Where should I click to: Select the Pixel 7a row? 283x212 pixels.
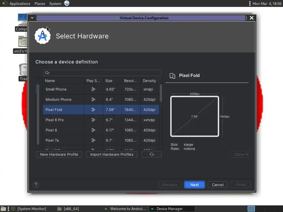click(x=101, y=140)
